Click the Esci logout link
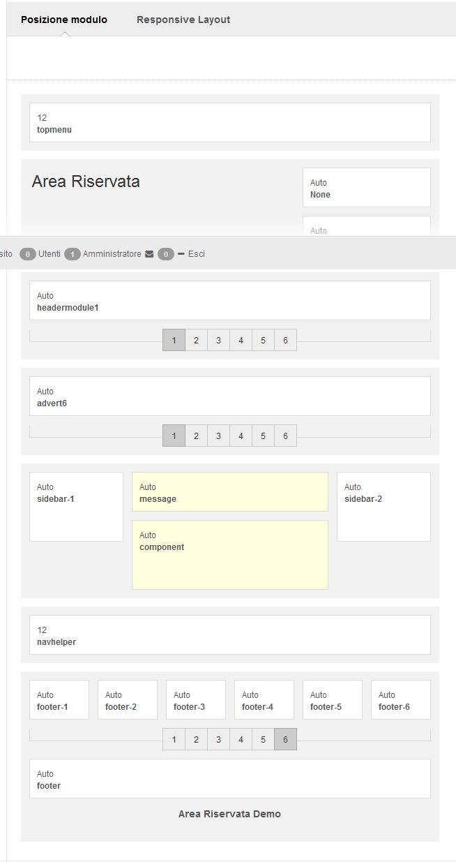The height and width of the screenshot is (862, 456). 196,253
